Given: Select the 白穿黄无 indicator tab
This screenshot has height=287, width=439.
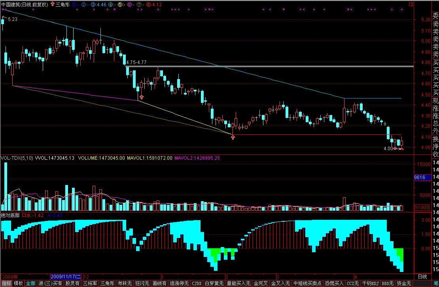Looking at the screenshot, I should [214, 284].
